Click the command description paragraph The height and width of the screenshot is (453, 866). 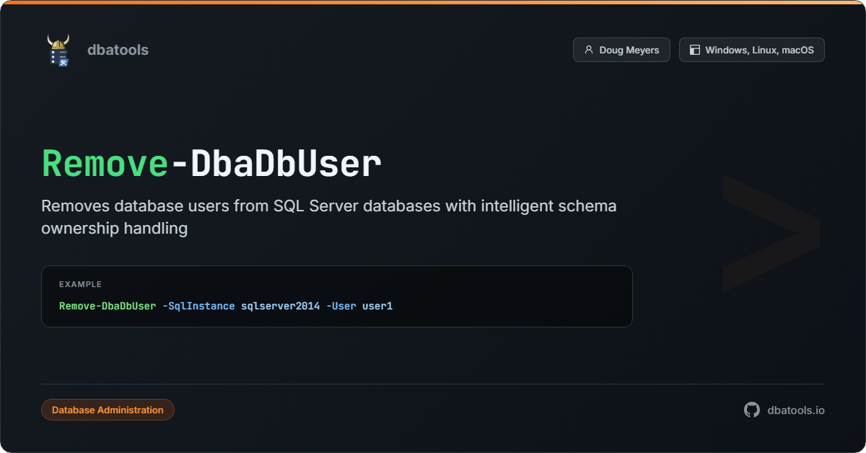[x=328, y=217]
